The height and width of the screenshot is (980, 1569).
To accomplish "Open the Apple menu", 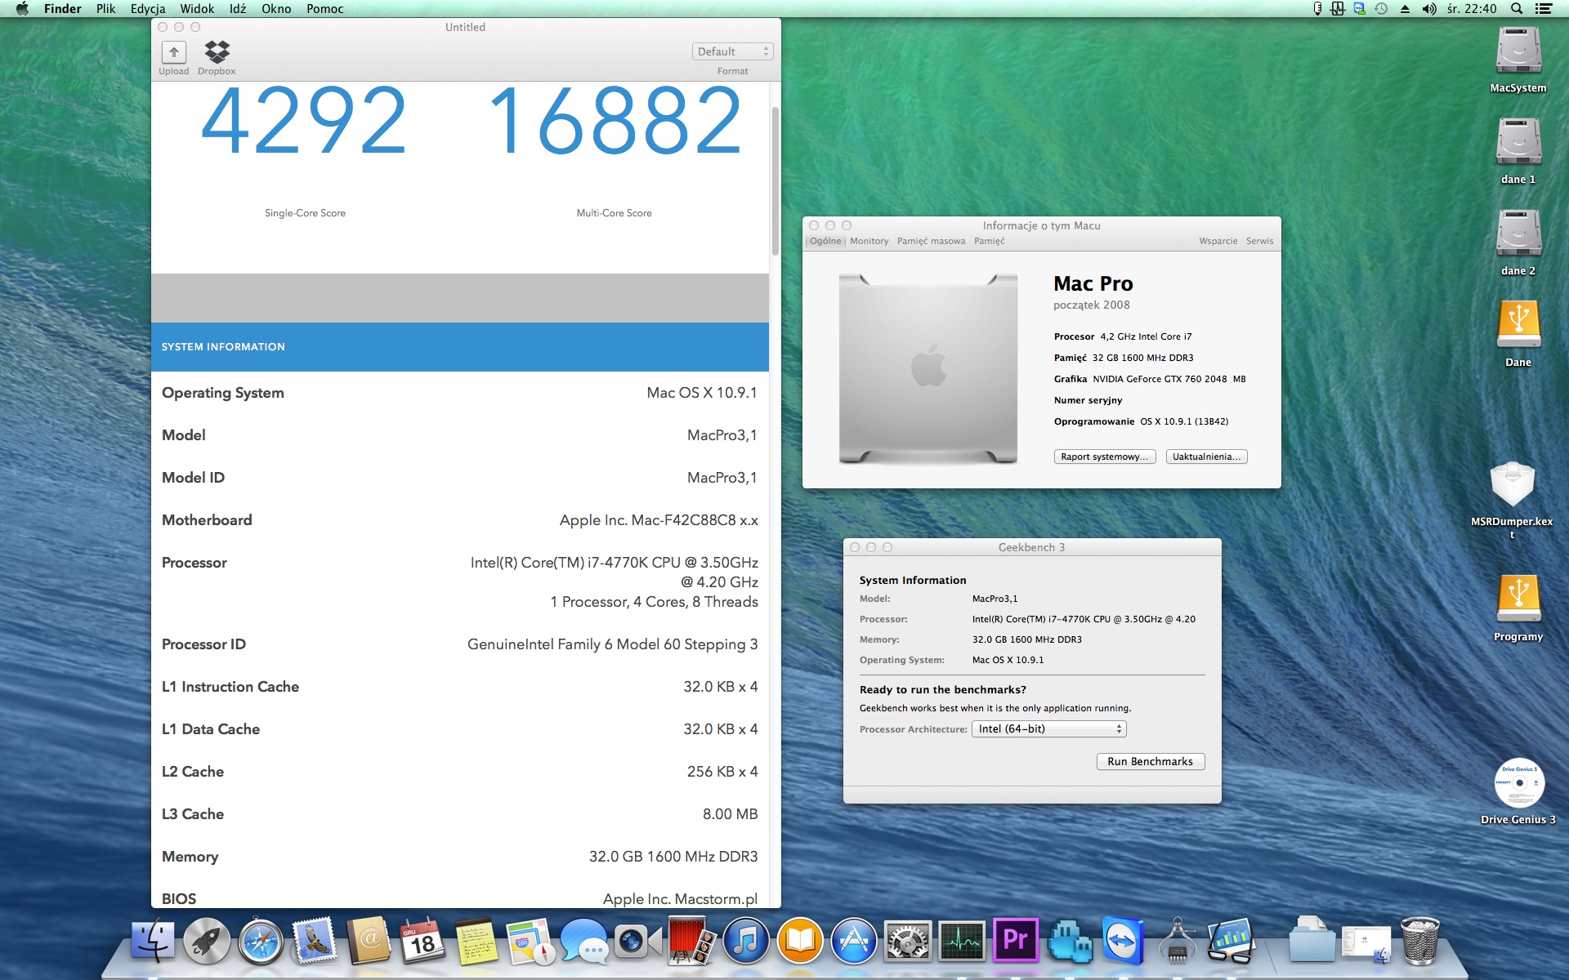I will (x=22, y=9).
